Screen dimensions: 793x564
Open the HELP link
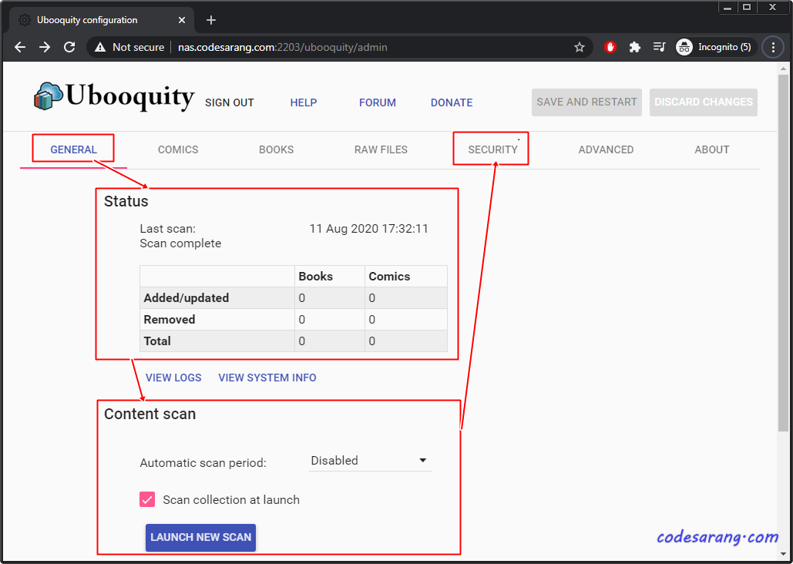point(304,102)
